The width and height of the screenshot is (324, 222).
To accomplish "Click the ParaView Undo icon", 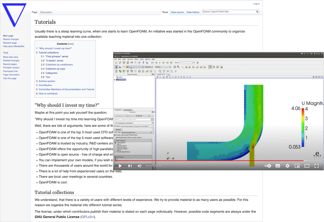I will pos(132,63).
